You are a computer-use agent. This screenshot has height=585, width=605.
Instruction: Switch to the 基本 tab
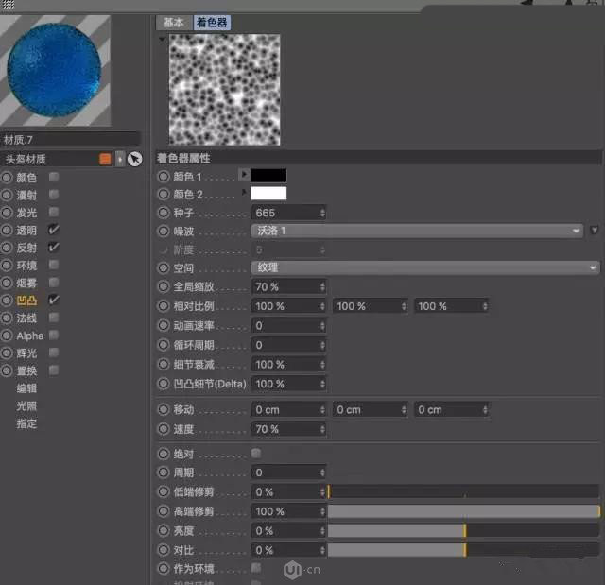coord(174,23)
